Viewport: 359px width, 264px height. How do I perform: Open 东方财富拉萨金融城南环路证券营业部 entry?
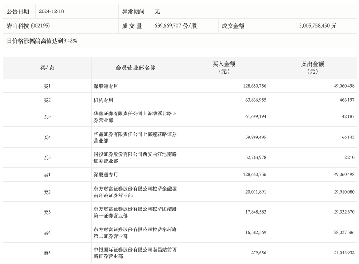[x=135, y=192]
